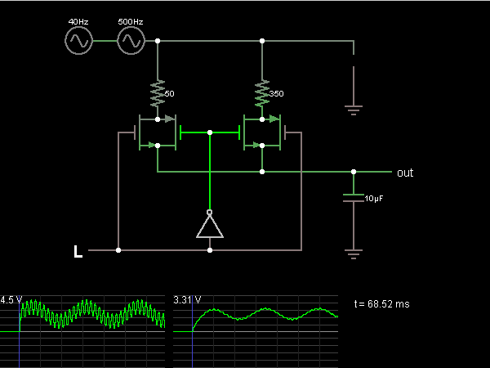Click the output junction above the capacitor
Viewport: 490px width, 368px height.
[x=354, y=172]
